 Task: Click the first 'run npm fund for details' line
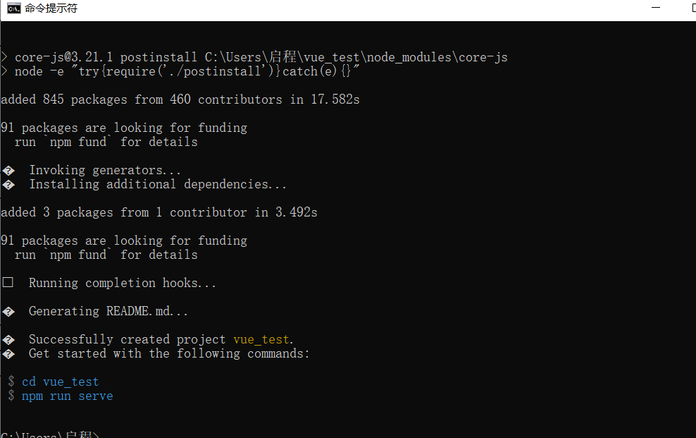click(x=106, y=142)
